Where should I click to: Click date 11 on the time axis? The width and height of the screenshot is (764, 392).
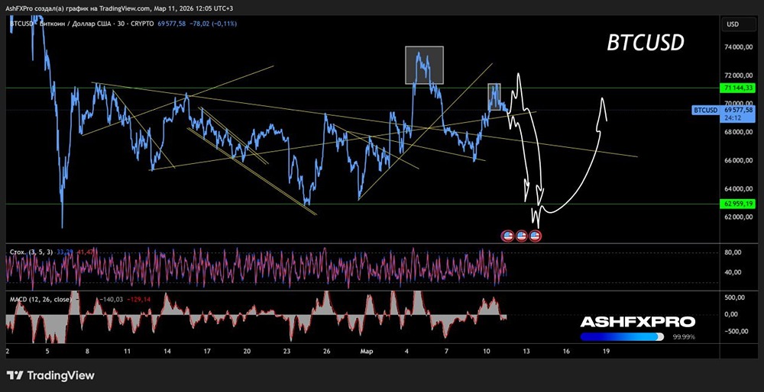(127, 351)
